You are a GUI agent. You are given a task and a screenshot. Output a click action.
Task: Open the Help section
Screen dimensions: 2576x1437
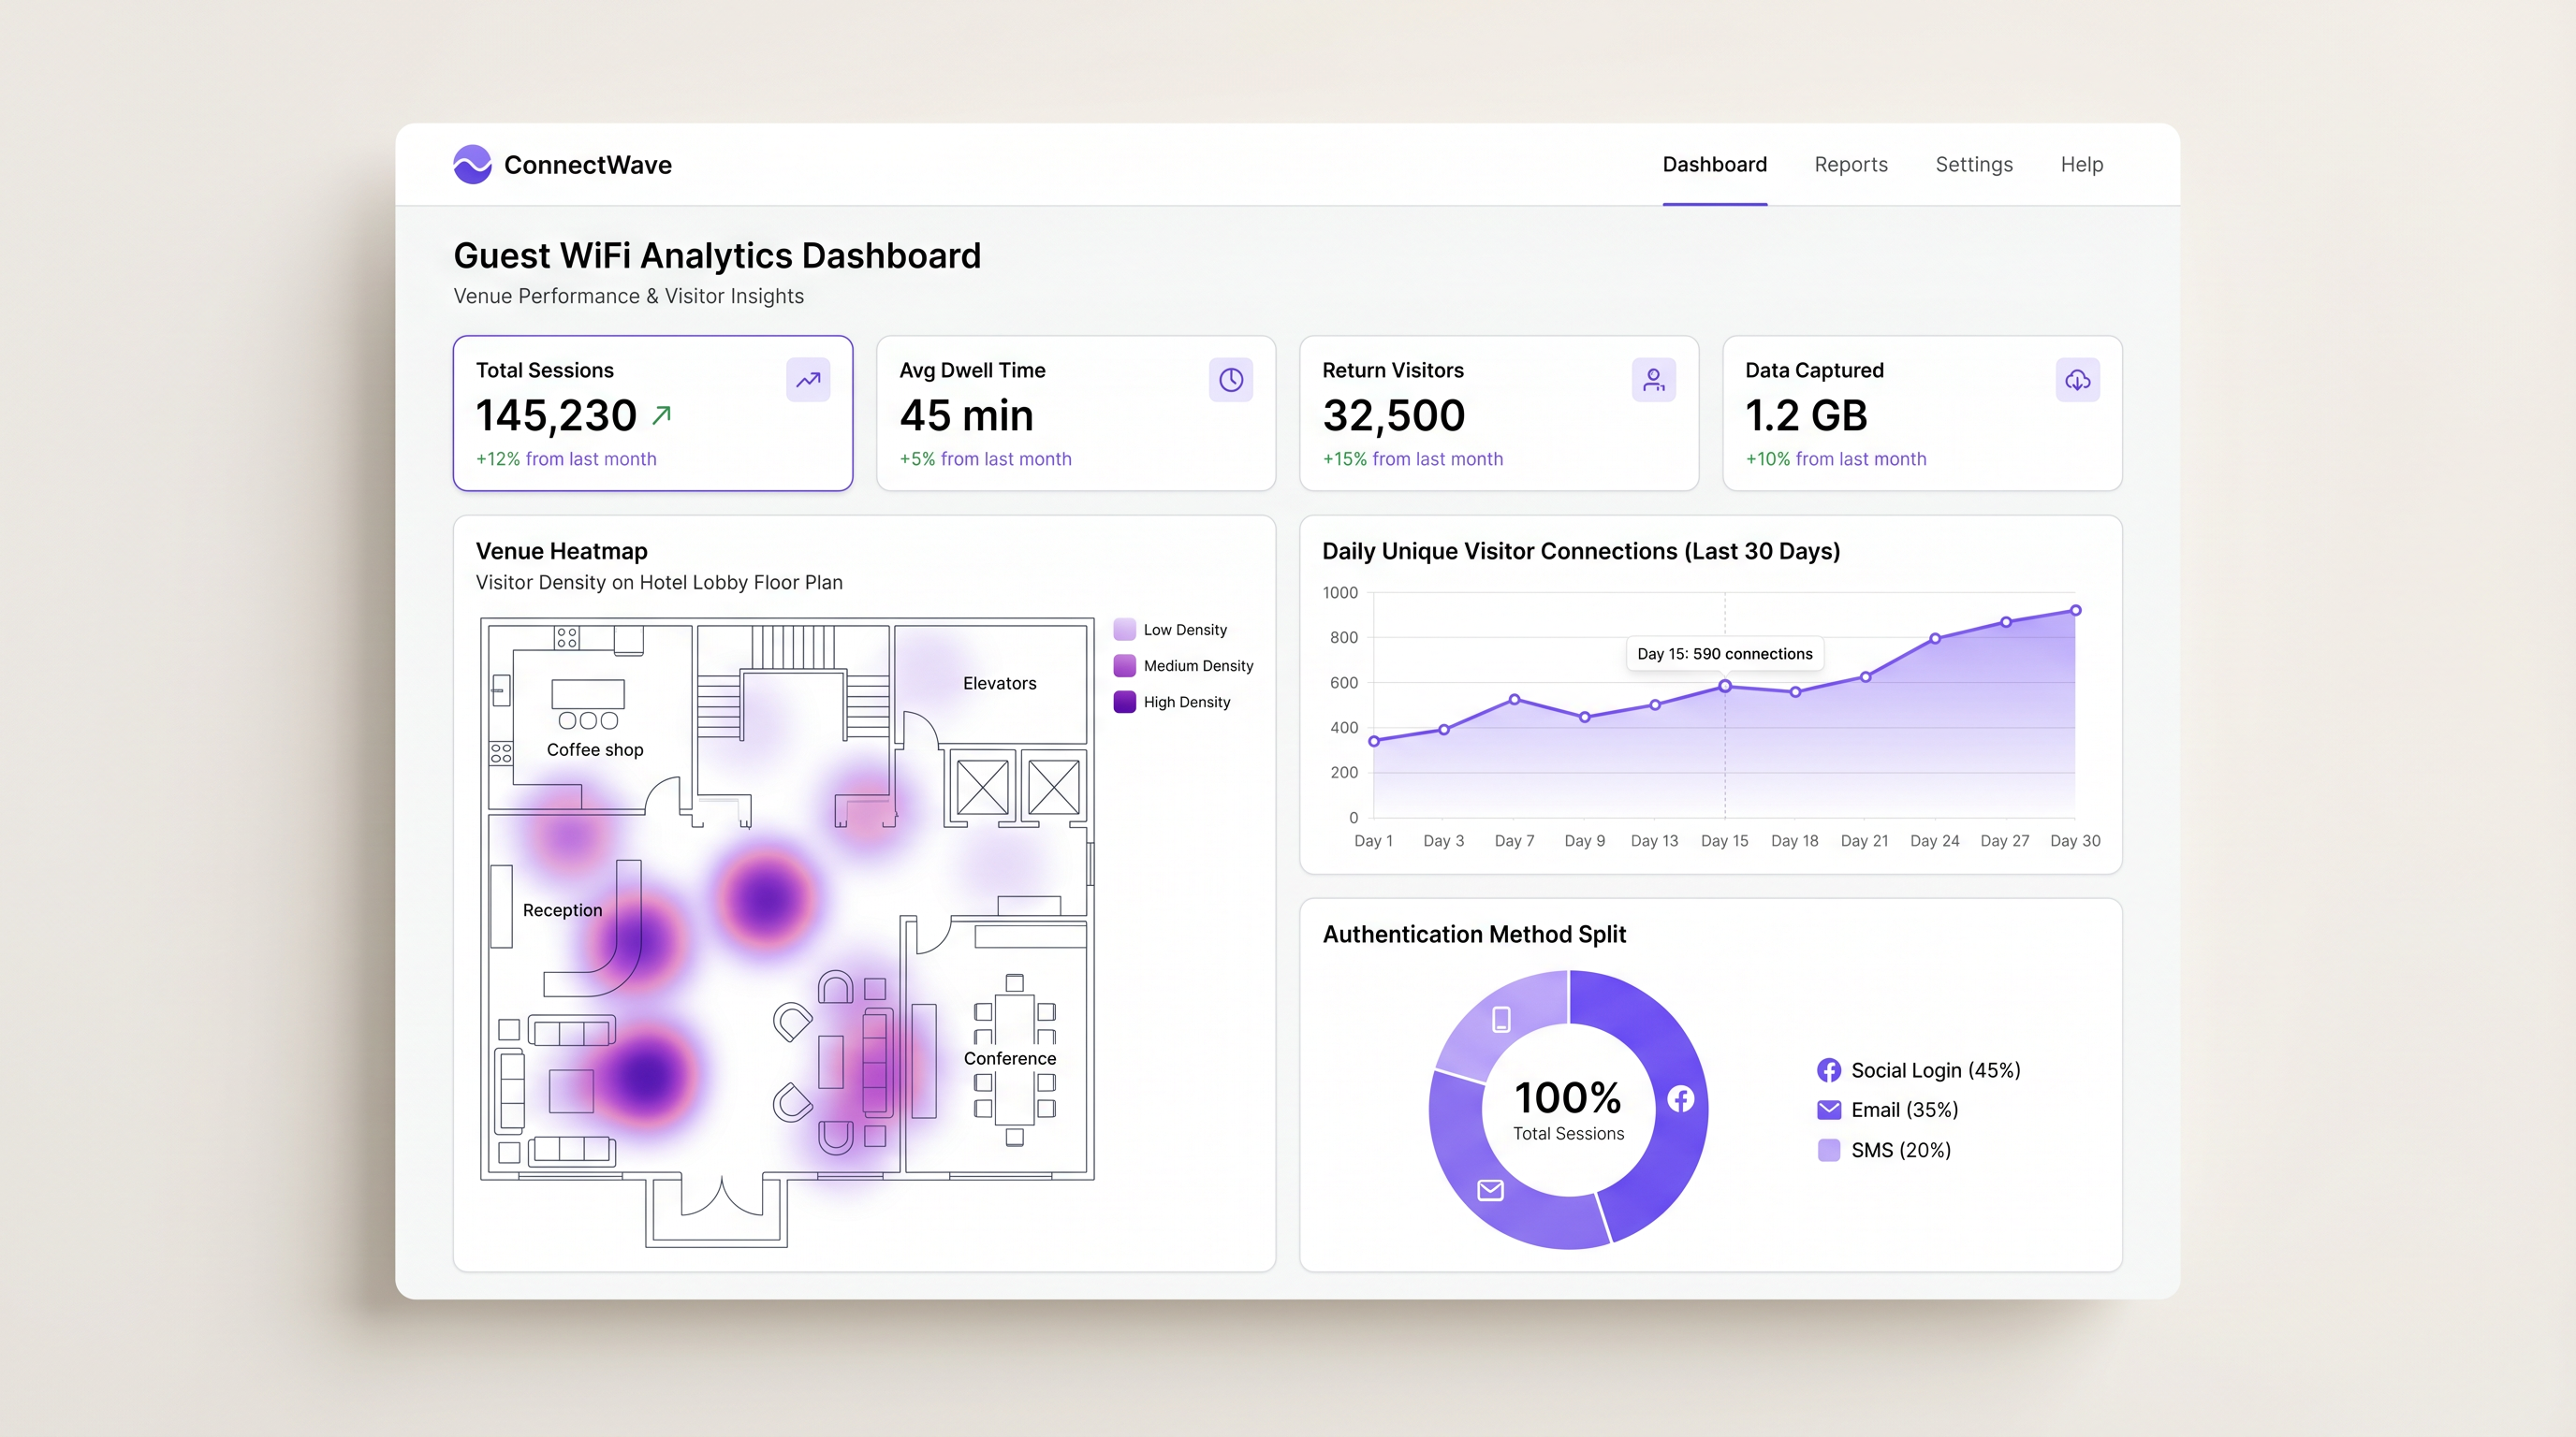tap(2081, 164)
